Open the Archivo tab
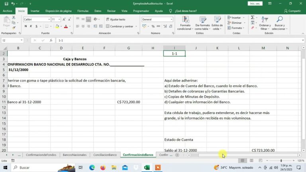This screenshot has height=172, width=306. point(8,11)
